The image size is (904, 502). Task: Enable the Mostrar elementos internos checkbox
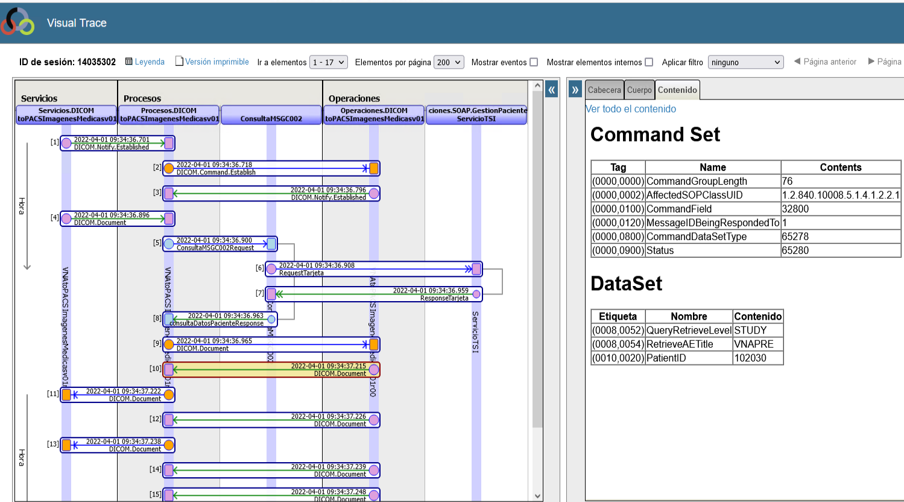pyautogui.click(x=649, y=62)
